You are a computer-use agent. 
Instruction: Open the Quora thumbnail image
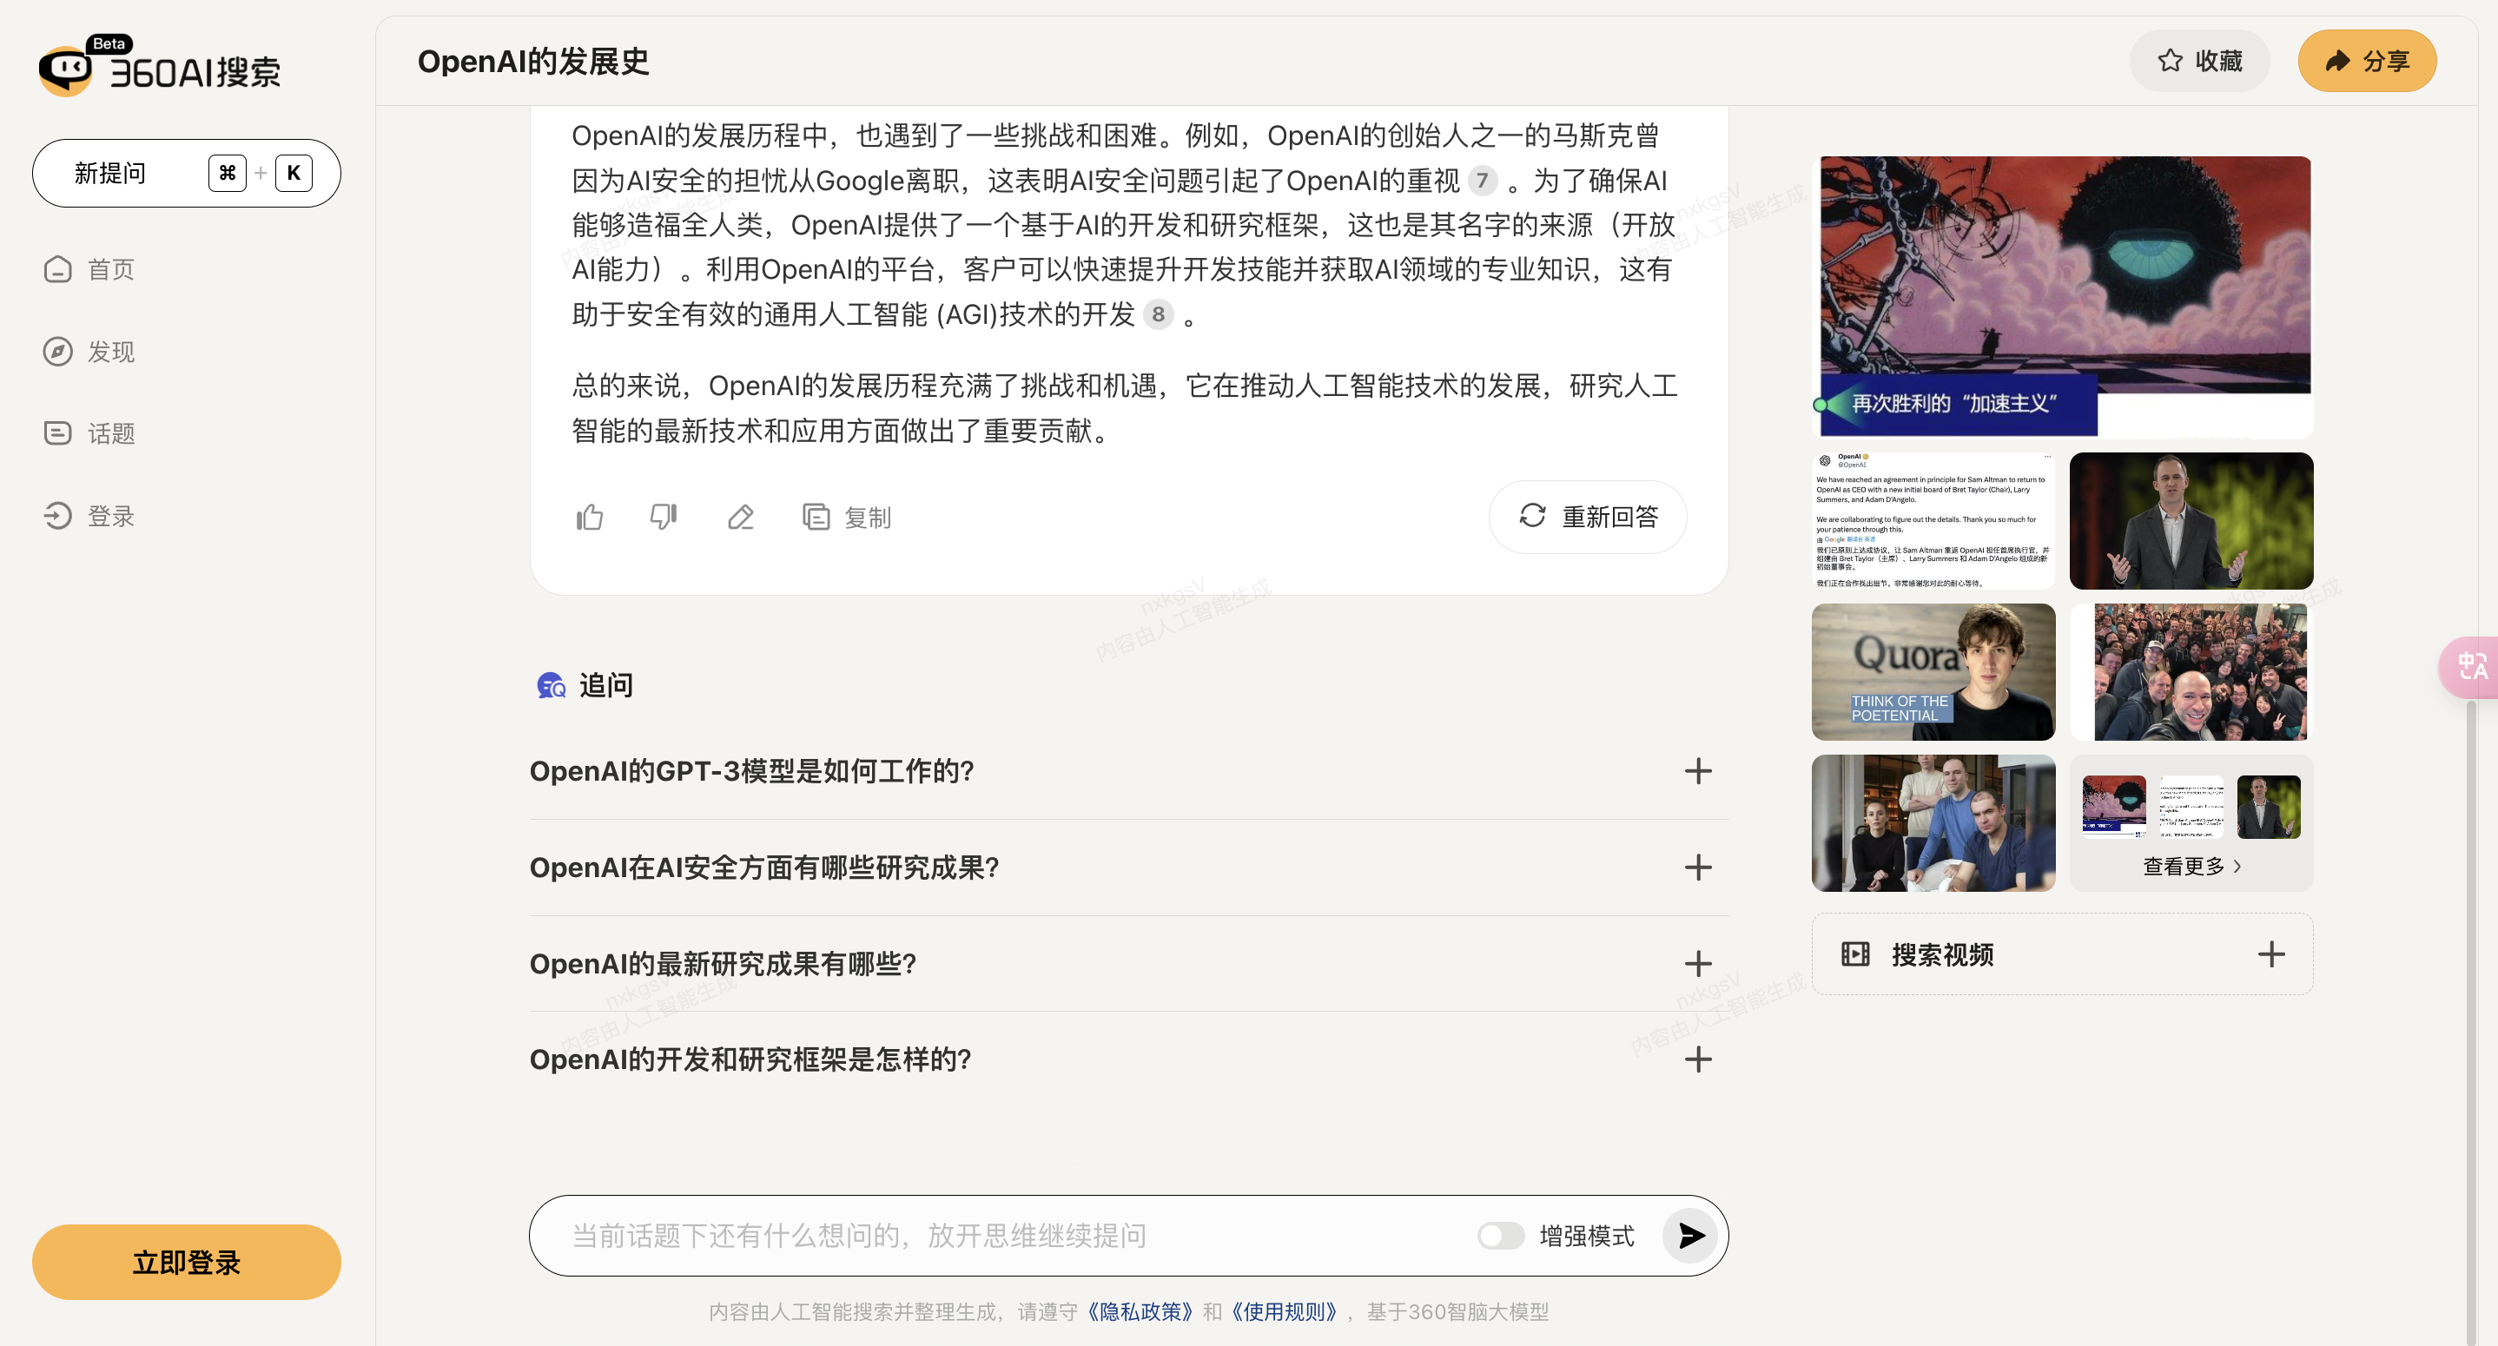(1933, 673)
